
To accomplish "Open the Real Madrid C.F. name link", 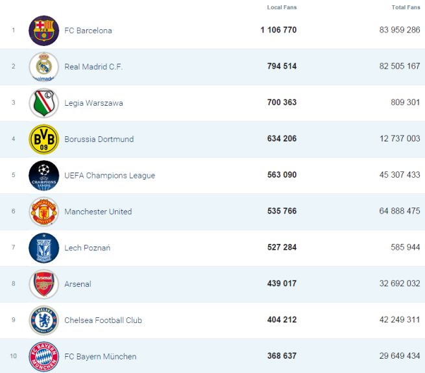I will pyautogui.click(x=93, y=67).
